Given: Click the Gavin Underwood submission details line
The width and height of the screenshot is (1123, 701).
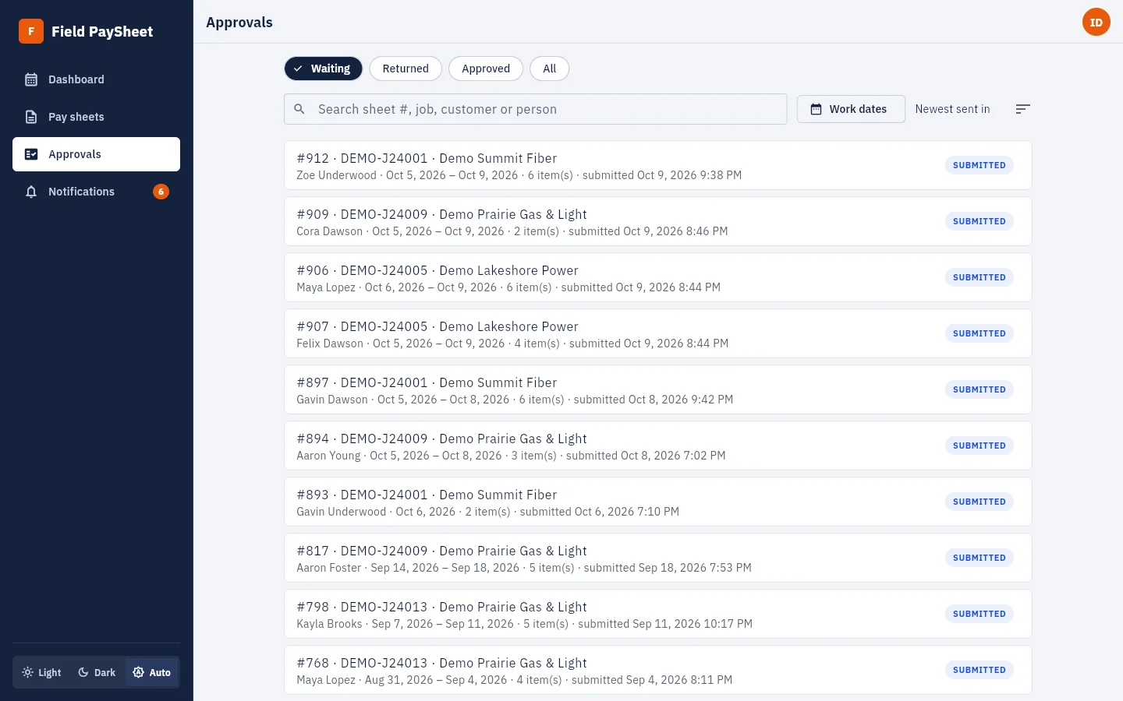Looking at the screenshot, I should coord(487,512).
